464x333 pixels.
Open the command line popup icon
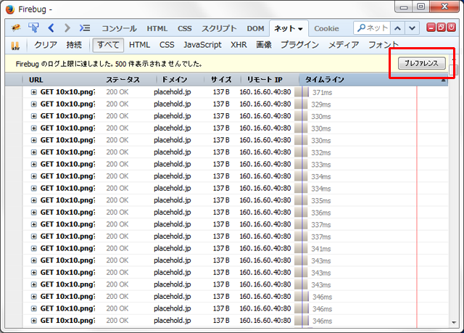[x=85, y=28]
